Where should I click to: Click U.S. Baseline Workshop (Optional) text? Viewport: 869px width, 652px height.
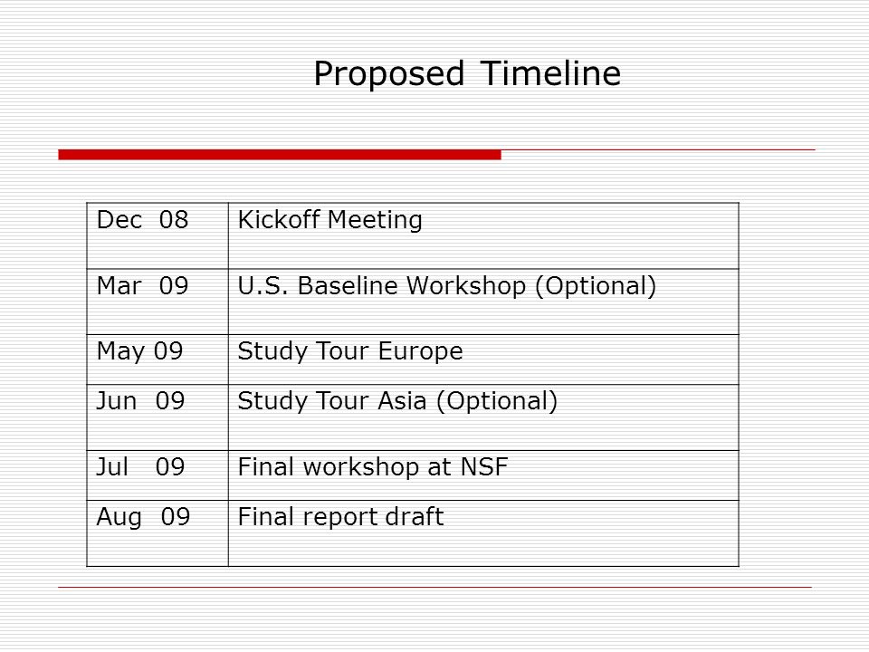(446, 287)
